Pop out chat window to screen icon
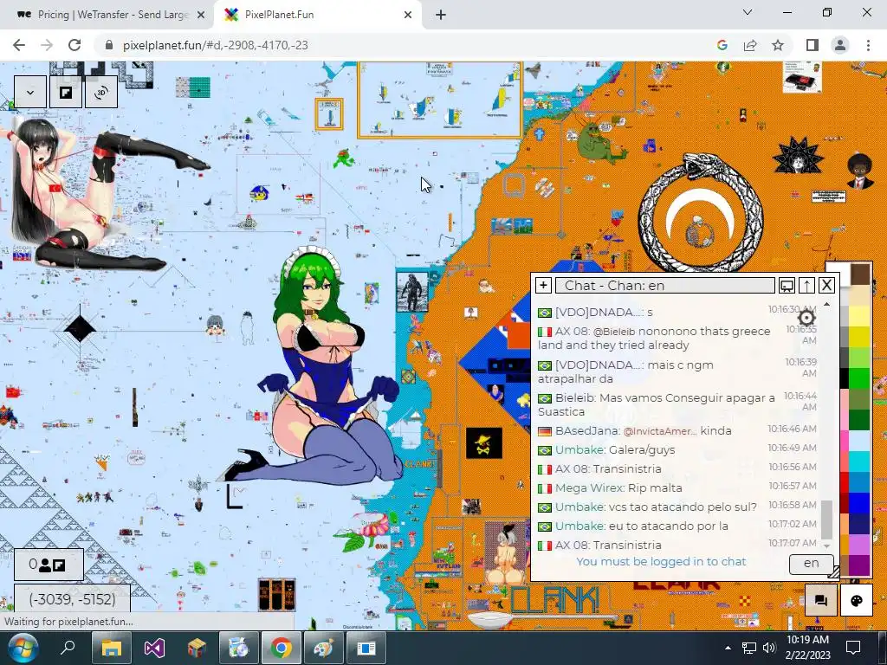Viewport: 887px width, 665px height. coord(787,285)
